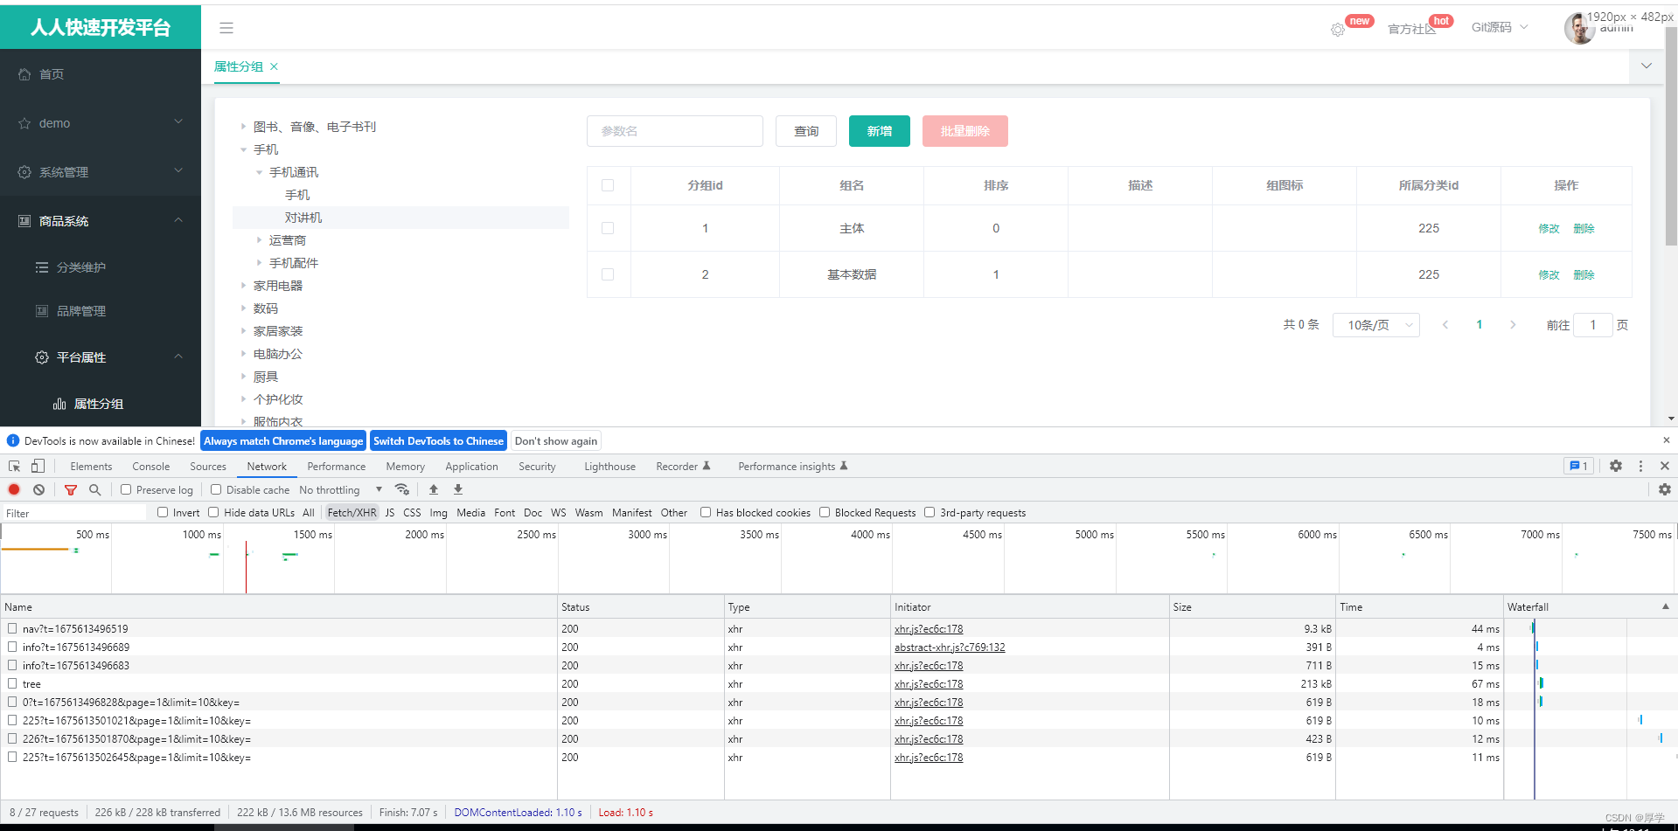Screen dimensions: 1678x831
Task: Click in the 参数名 search input field
Action: [x=675, y=131]
